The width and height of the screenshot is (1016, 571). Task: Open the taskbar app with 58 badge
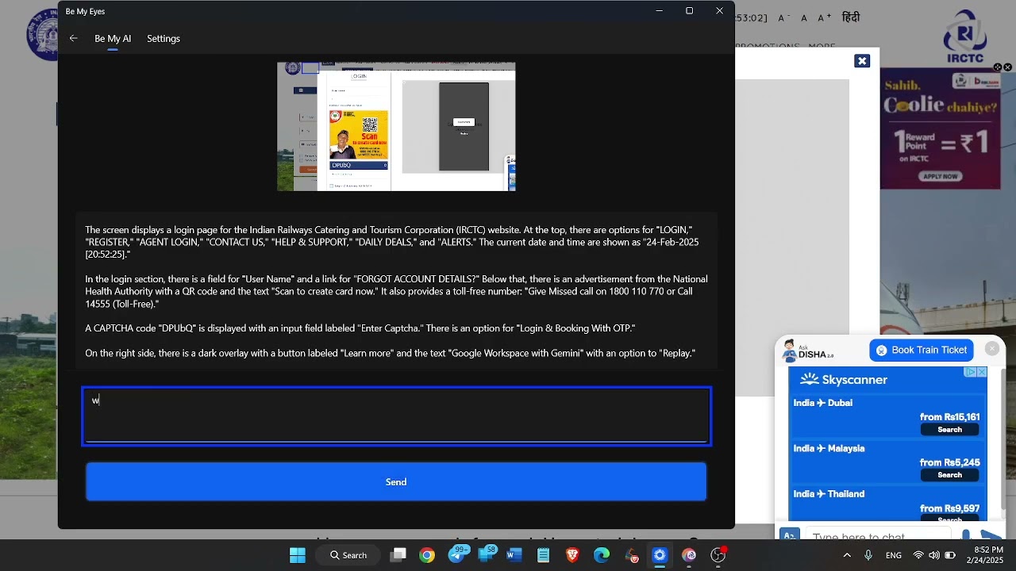487,554
